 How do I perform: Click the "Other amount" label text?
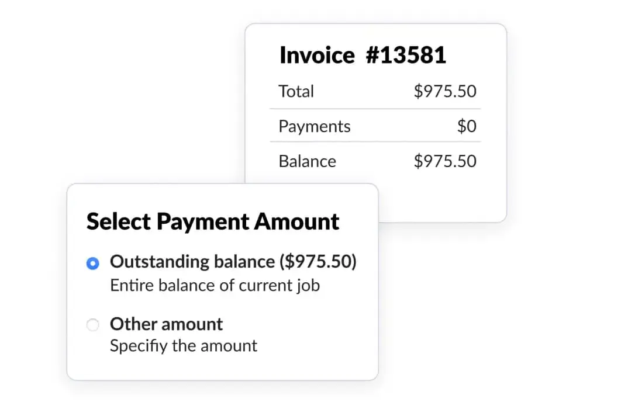pyautogui.click(x=166, y=324)
